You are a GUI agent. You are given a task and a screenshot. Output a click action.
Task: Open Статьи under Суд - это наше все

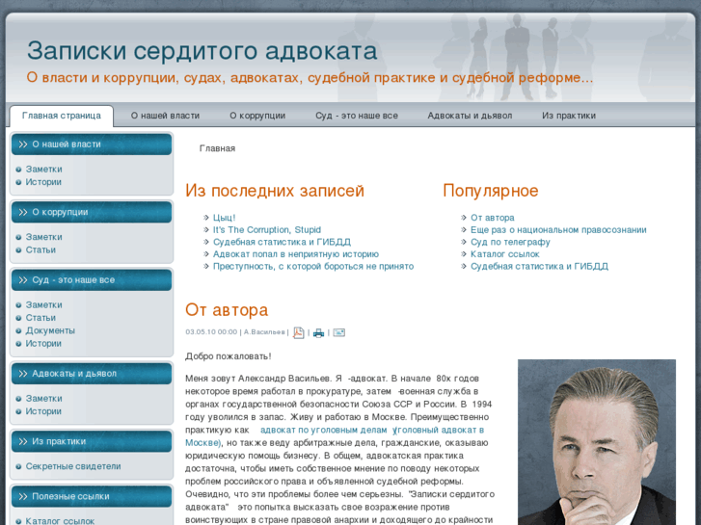(x=40, y=318)
